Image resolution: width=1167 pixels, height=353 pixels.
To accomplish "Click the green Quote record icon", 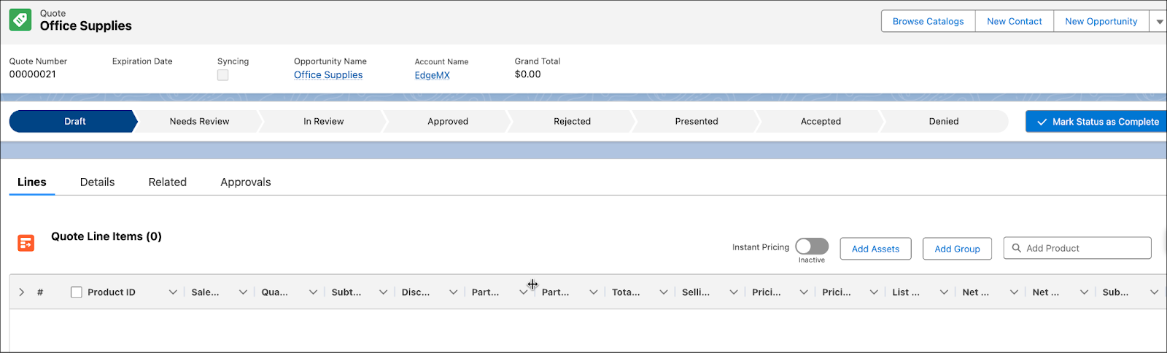I will [20, 20].
